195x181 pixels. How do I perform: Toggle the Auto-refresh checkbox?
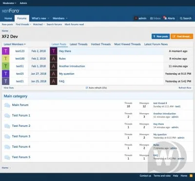click(87, 88)
